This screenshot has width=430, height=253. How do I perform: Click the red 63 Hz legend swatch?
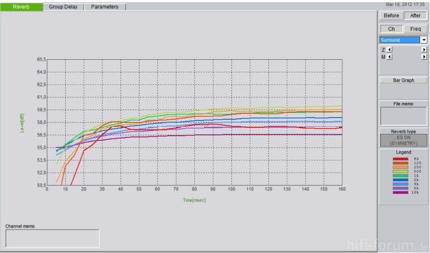pos(401,159)
